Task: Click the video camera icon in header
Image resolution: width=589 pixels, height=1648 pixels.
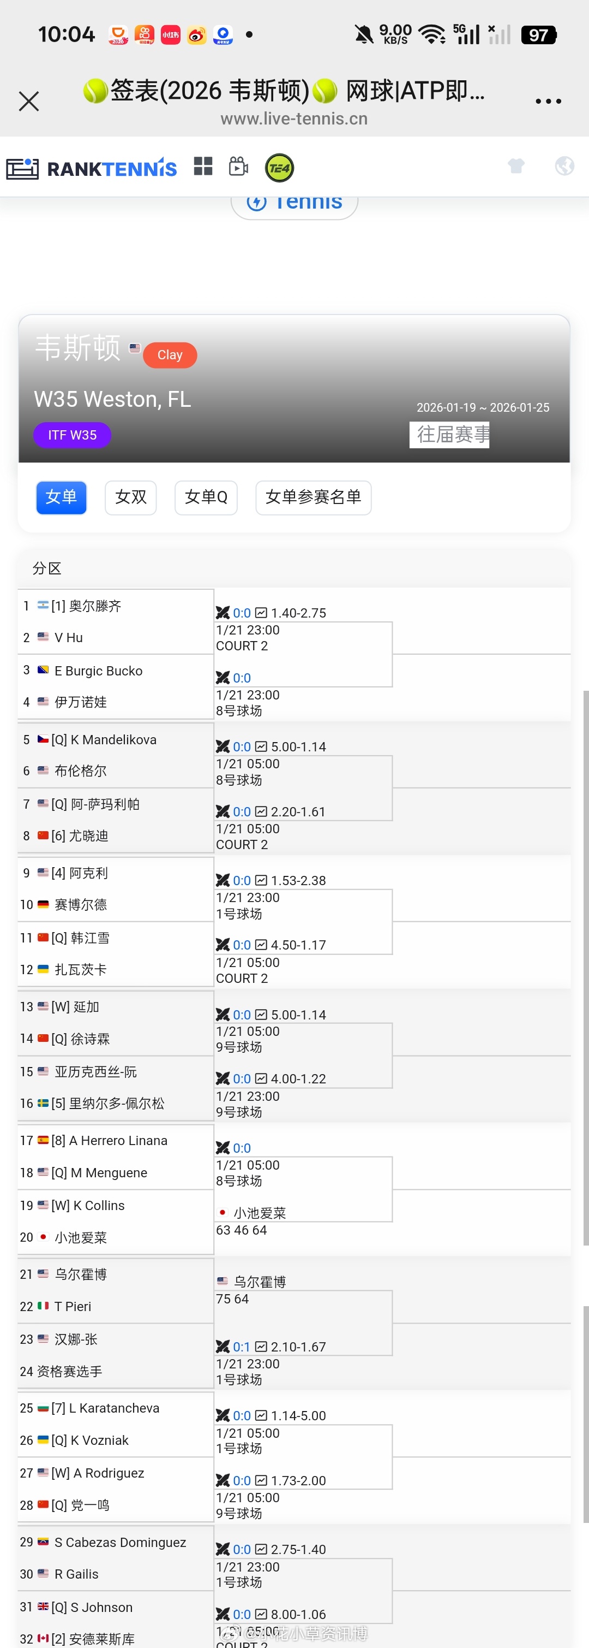Action: tap(238, 167)
